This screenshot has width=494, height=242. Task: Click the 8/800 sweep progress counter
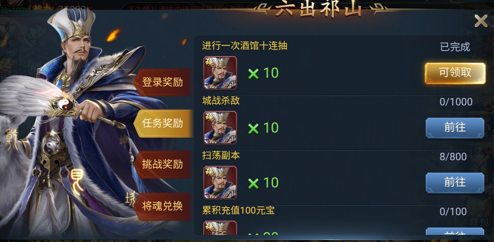pyautogui.click(x=453, y=157)
